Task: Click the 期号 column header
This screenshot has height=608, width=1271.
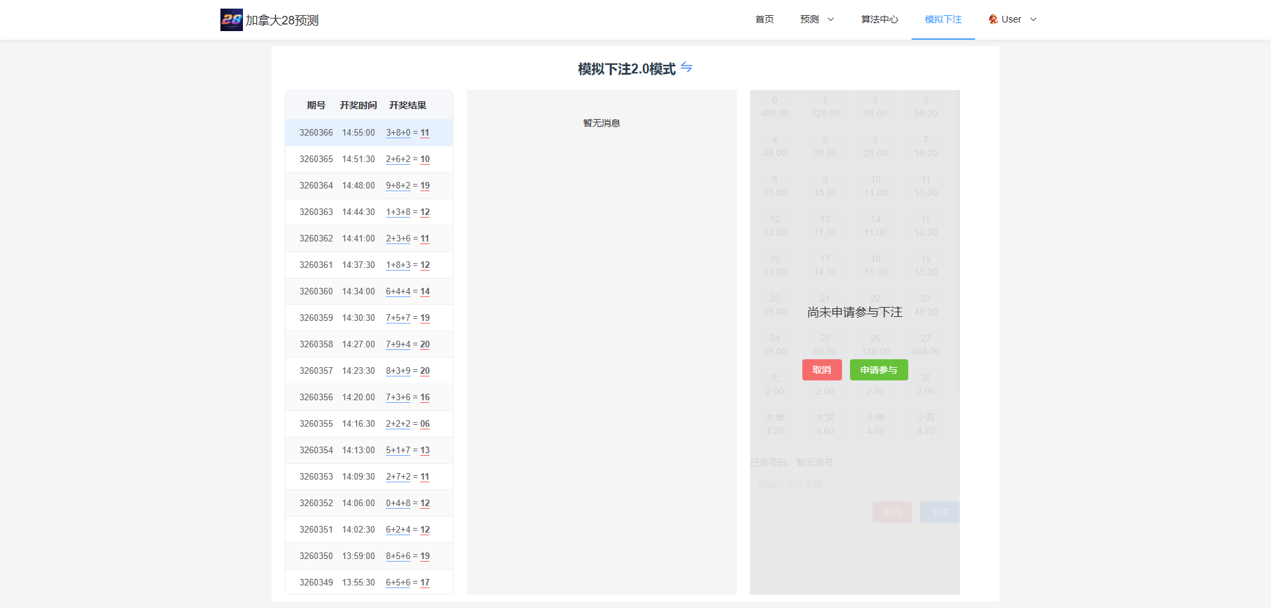Action: [x=316, y=105]
